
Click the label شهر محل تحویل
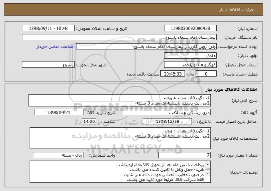click(x=91, y=65)
